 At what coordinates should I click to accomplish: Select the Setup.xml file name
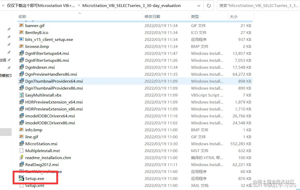[35, 185]
